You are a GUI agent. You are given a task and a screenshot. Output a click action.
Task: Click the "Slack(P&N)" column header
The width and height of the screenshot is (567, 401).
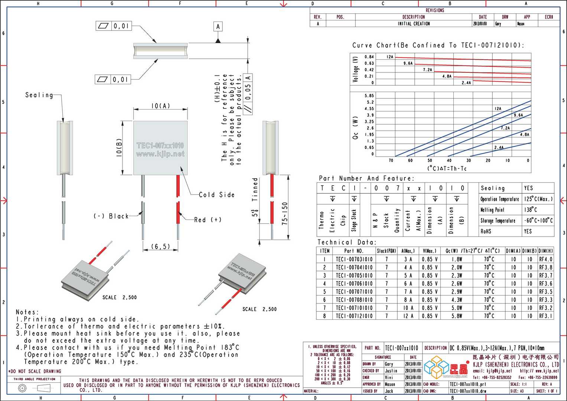(387, 251)
